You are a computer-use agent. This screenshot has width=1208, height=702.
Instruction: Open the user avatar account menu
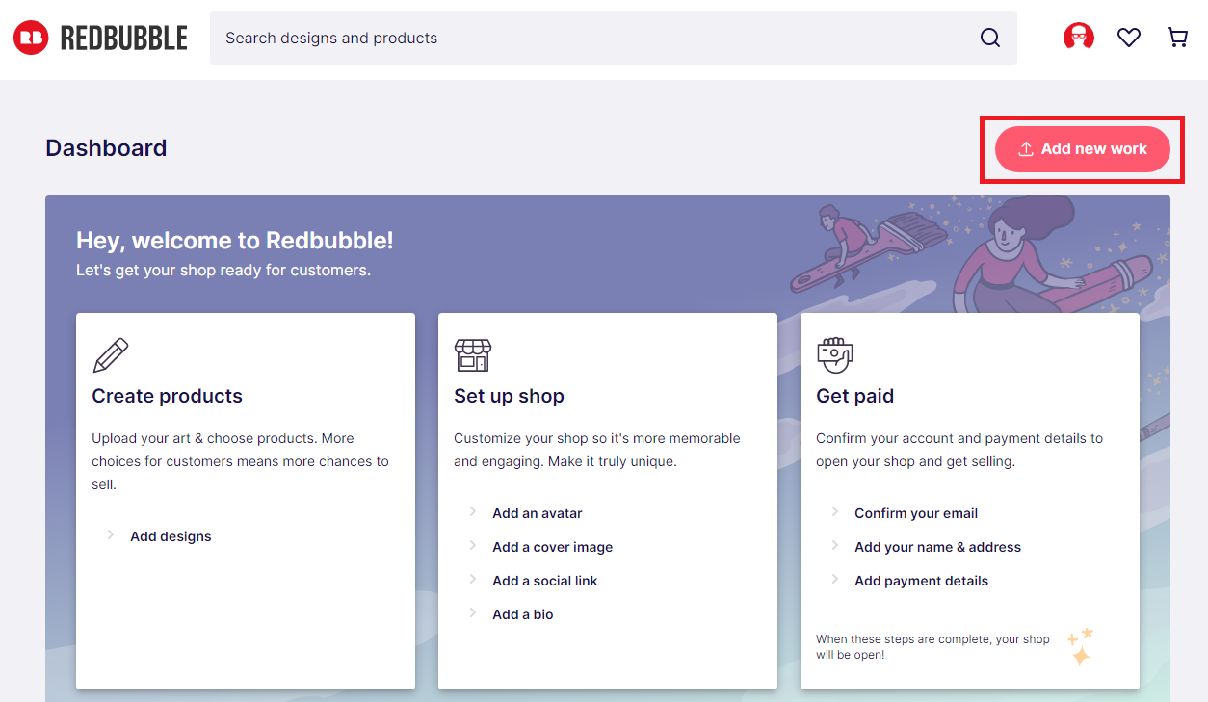[x=1079, y=38]
